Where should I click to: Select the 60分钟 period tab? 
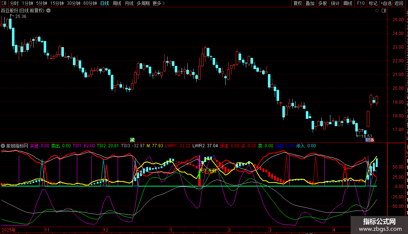90,4
